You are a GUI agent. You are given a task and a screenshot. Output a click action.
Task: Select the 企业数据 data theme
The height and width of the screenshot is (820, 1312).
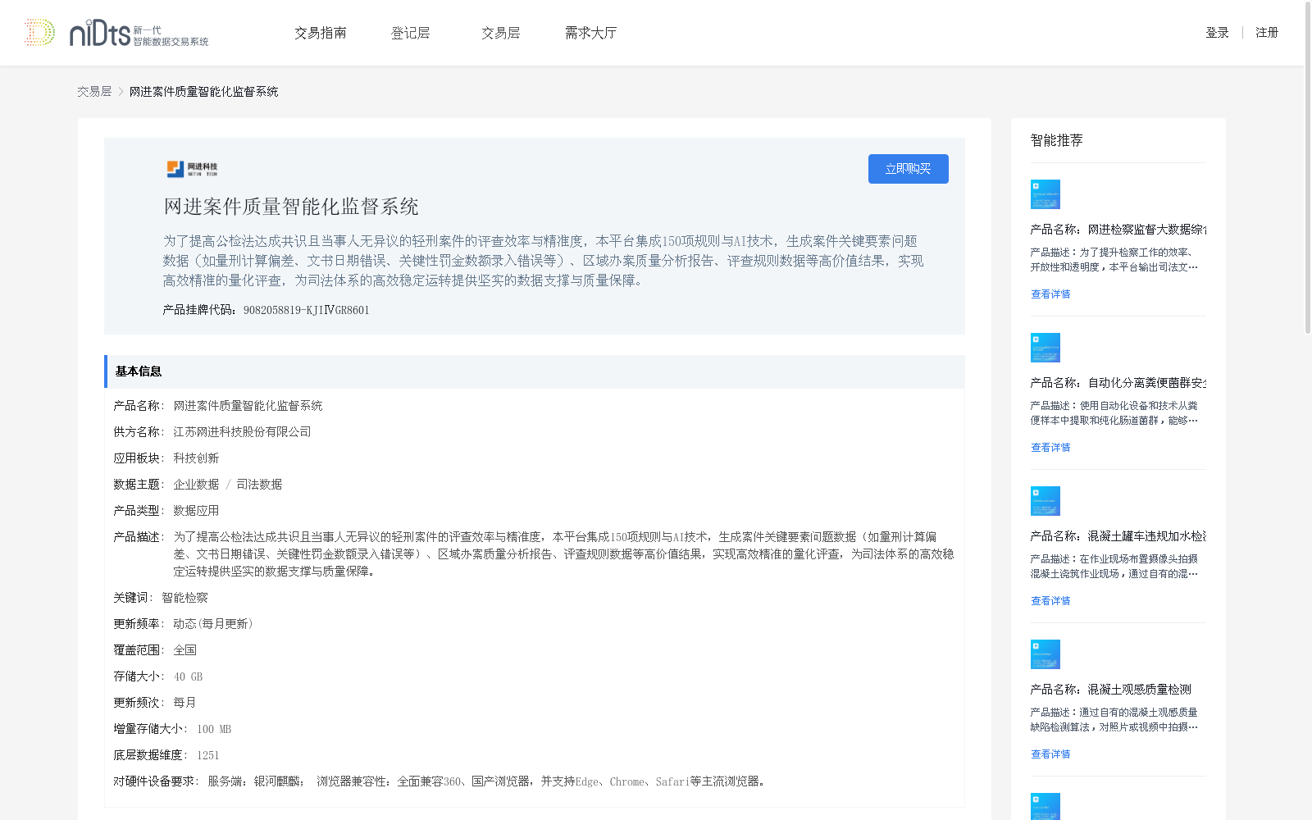click(x=196, y=485)
